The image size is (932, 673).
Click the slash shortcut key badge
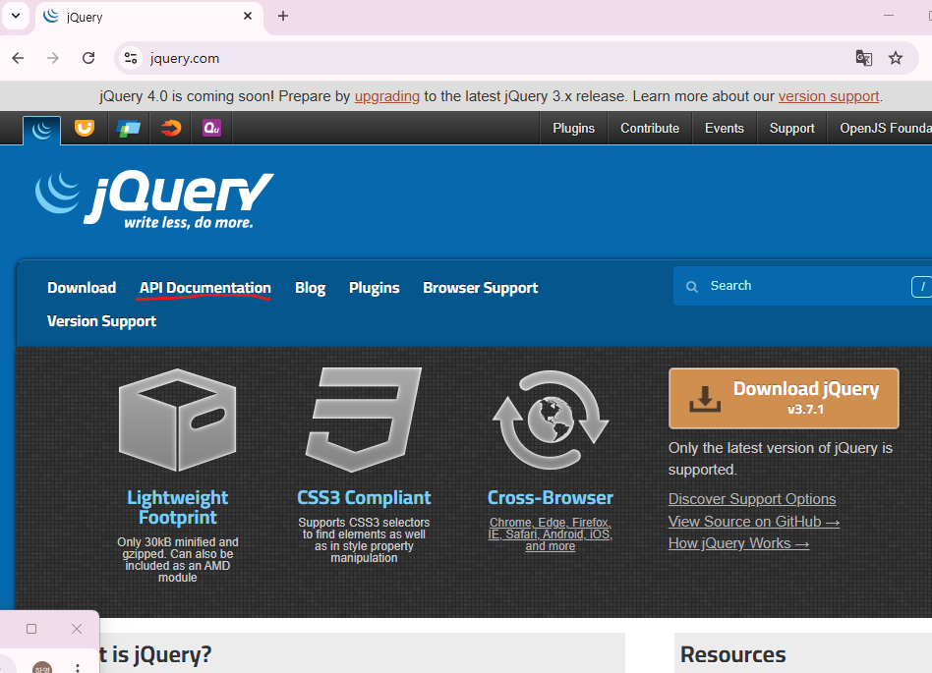(x=922, y=286)
